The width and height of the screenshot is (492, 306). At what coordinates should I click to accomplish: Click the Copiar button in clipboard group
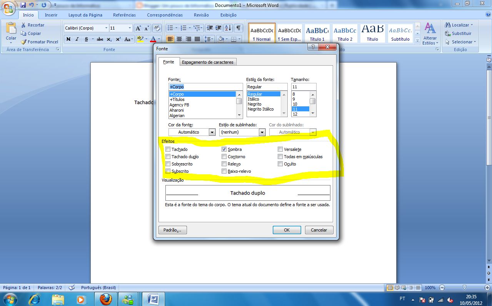31,33
